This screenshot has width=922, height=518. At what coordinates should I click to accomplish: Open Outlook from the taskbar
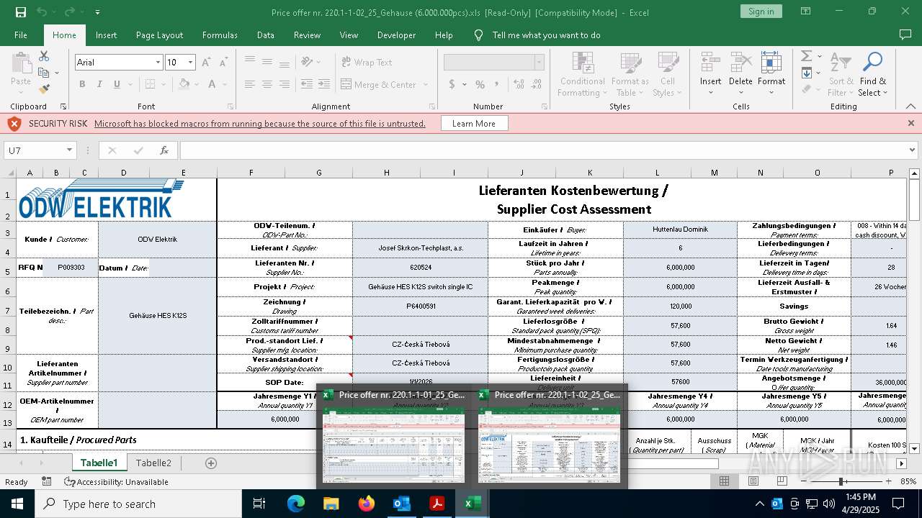coord(402,504)
